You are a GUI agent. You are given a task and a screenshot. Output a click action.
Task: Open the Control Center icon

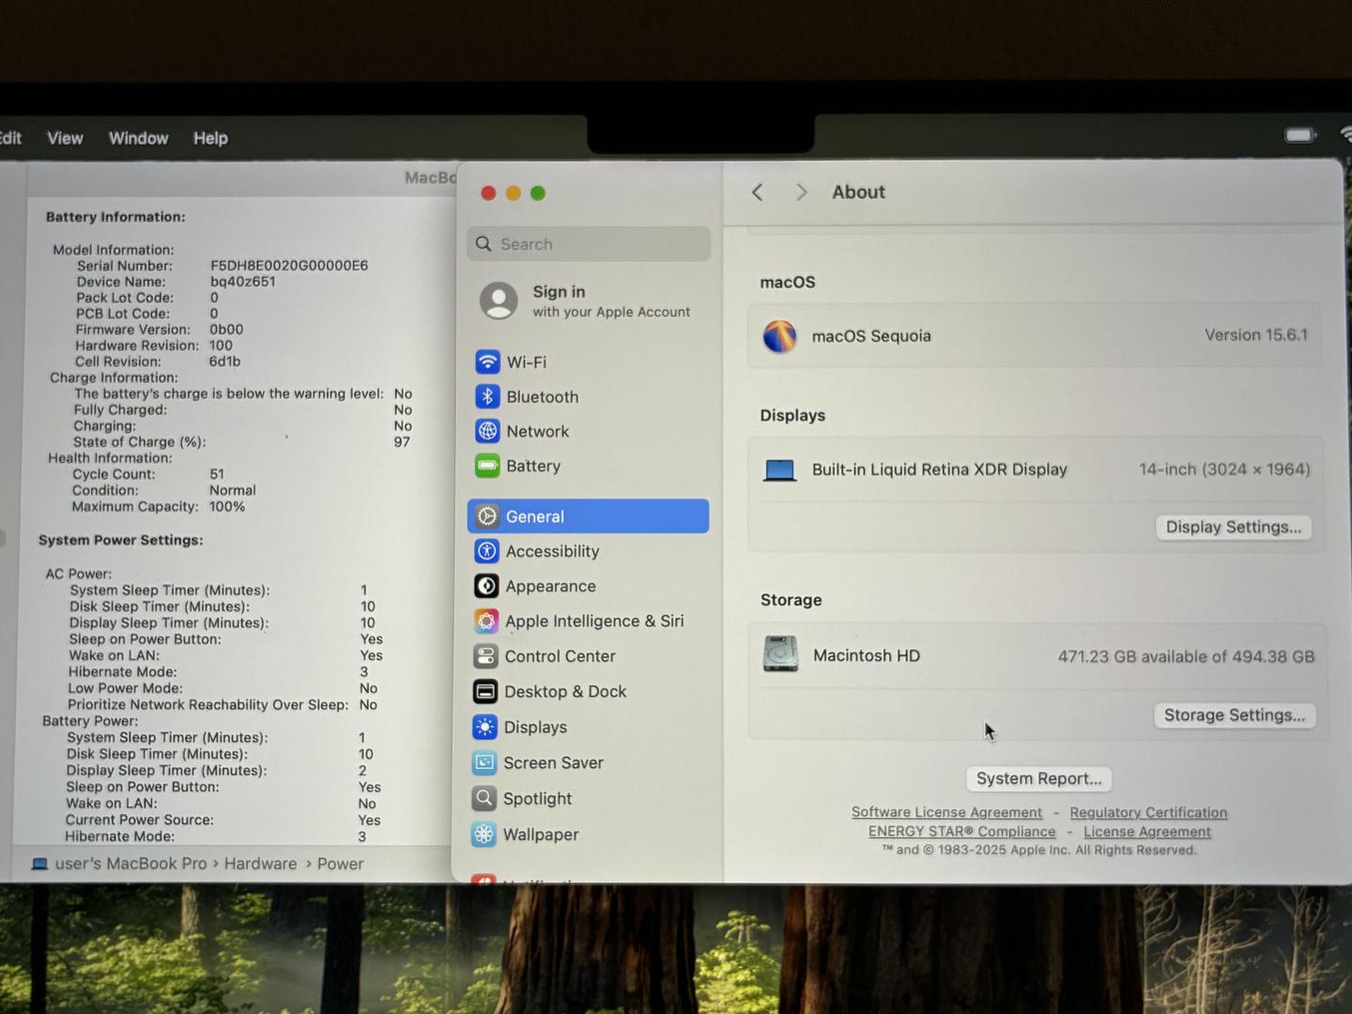485,656
